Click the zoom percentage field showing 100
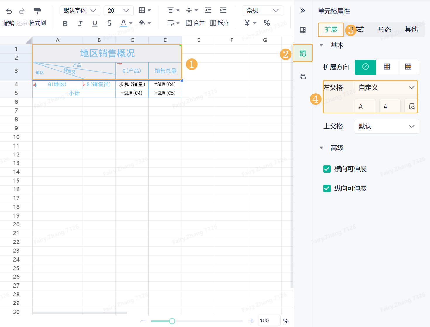 click(269, 321)
